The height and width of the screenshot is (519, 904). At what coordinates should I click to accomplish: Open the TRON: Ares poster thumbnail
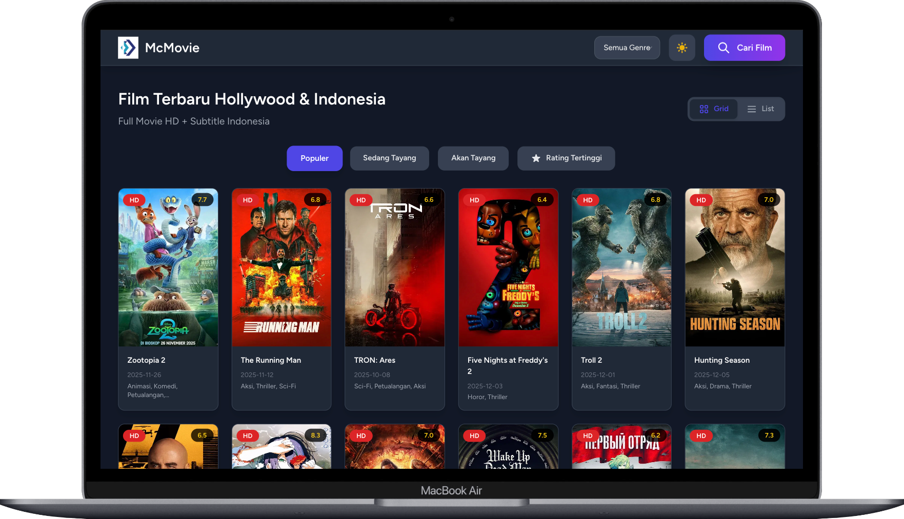(x=395, y=267)
